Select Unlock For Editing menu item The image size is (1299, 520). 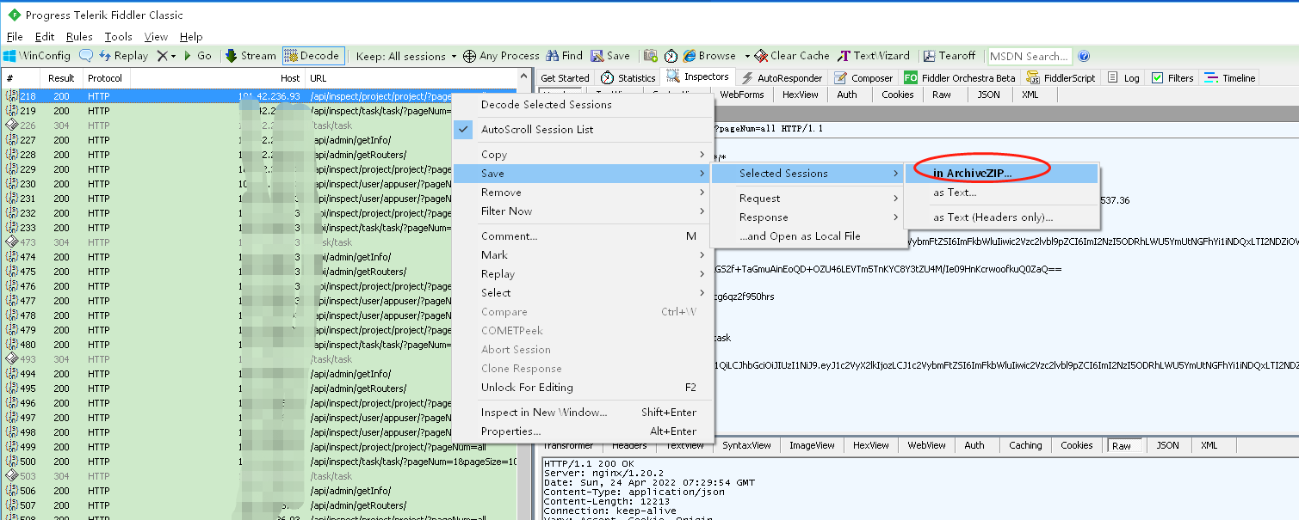tap(583, 388)
